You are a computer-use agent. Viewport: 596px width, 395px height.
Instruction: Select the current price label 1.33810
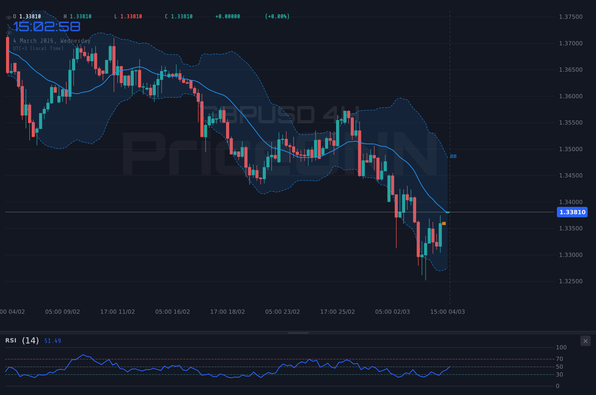[572, 212]
